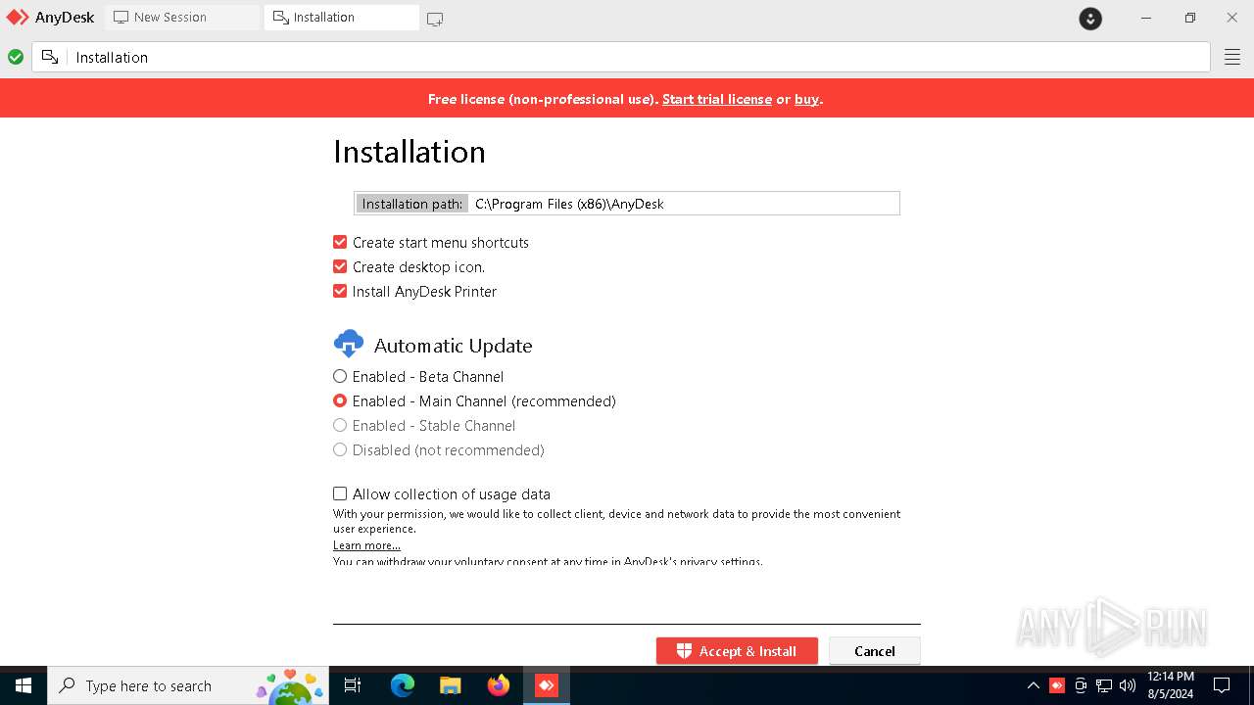Switch to the New Session tab

[181, 18]
